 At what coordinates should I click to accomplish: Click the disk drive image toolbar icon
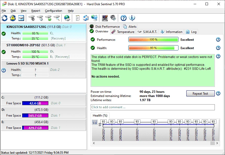(21, 18)
